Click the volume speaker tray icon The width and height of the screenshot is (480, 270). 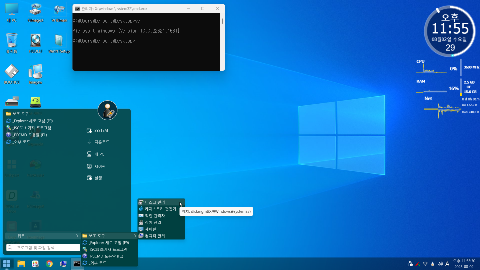[440, 264]
